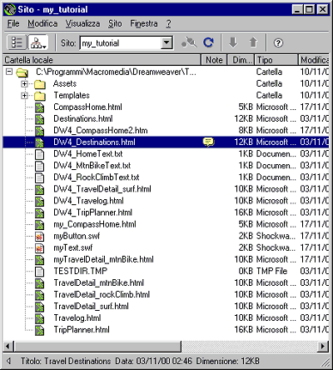This screenshot has width=333, height=370.
Task: Click the Put files up arrow
Action: [x=253, y=42]
